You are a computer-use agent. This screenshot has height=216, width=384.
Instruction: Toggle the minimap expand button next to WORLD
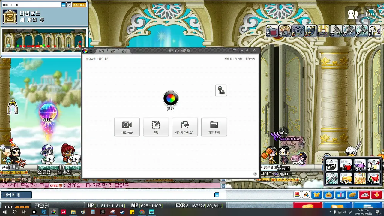(69, 5)
